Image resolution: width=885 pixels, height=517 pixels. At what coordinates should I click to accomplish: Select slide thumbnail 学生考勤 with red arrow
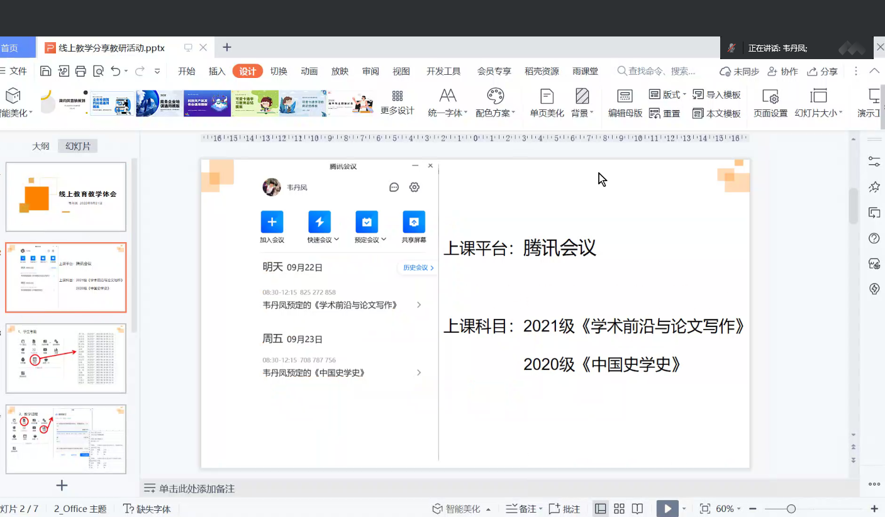point(66,359)
